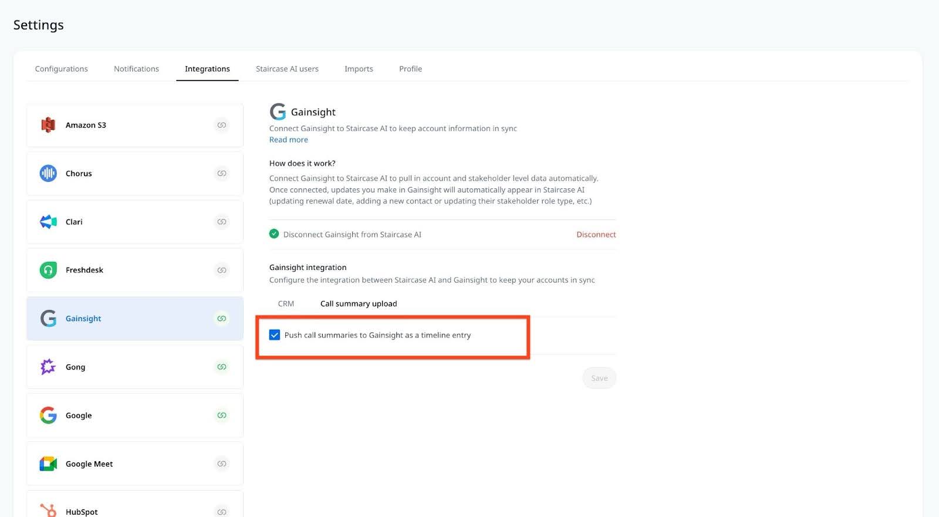
Task: Select the Amazon S3 integration name
Action: click(86, 125)
